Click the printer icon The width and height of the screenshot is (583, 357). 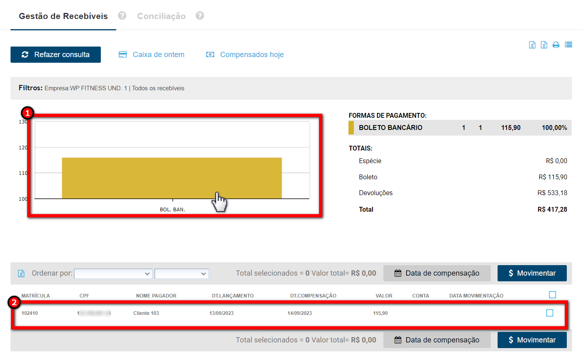point(556,45)
